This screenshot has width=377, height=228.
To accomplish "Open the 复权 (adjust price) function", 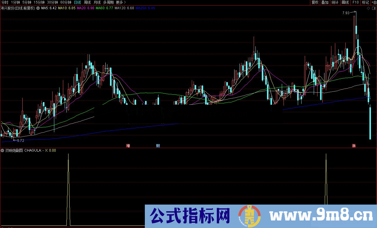I will (315, 2).
